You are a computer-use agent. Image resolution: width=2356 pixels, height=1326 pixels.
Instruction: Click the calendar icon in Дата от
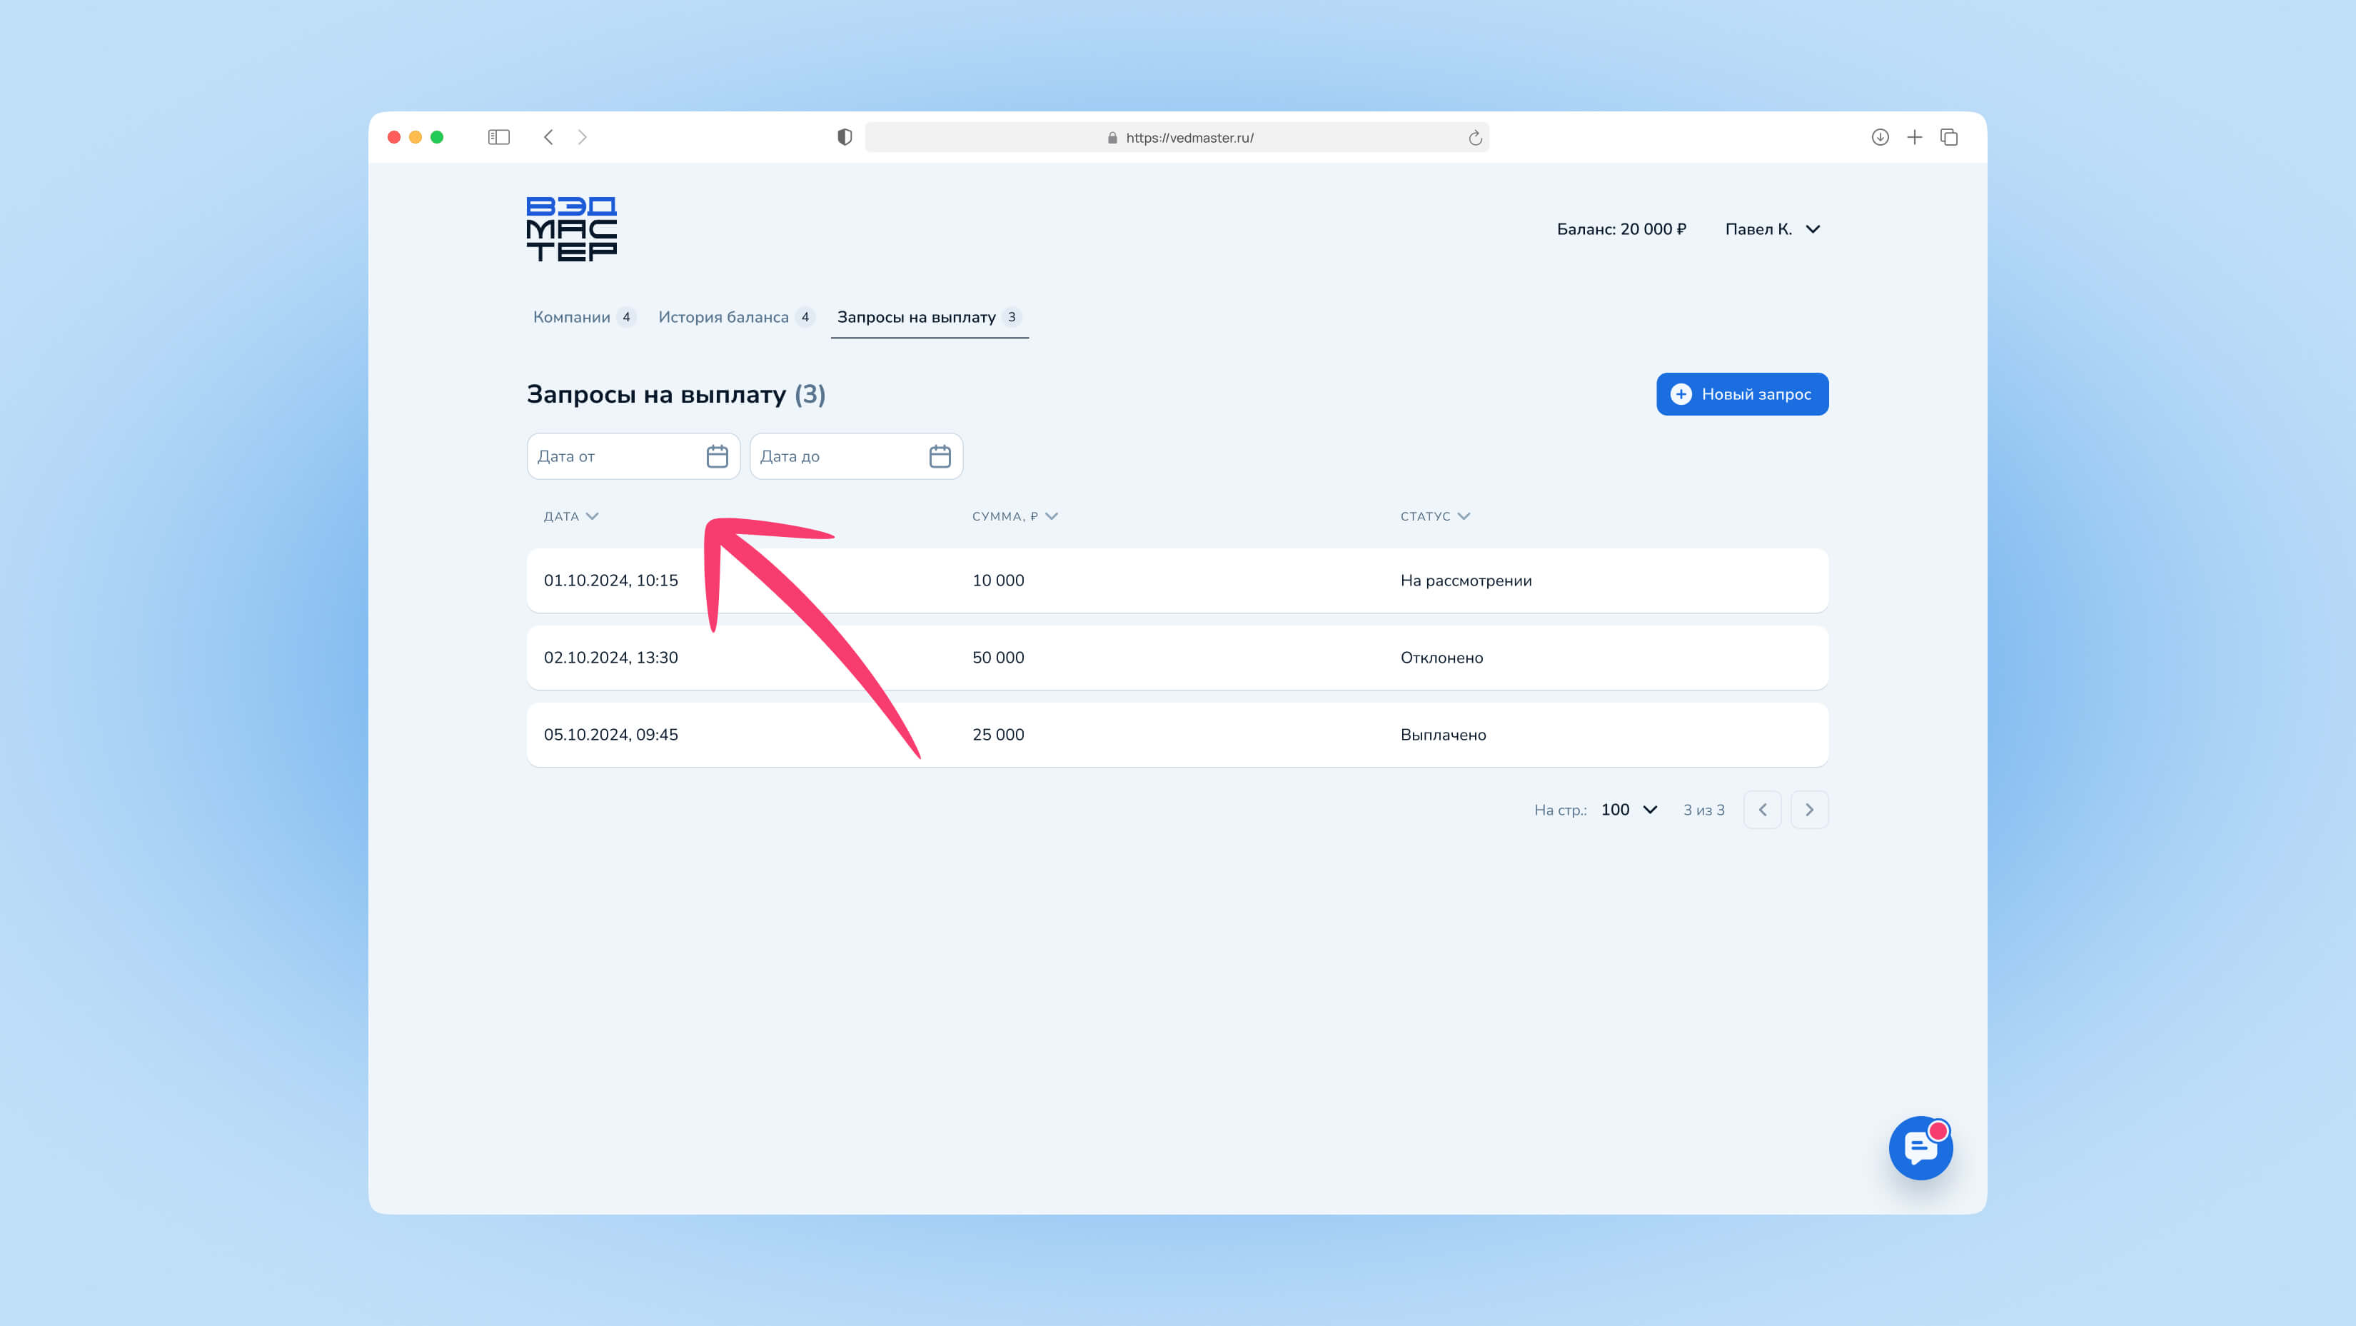click(x=717, y=456)
